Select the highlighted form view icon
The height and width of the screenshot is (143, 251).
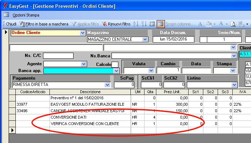(161, 24)
